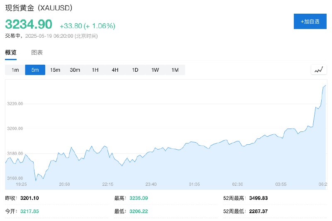The height and width of the screenshot is (221, 332).
Task: Click the 20:50 time axis label
Action: coord(64,184)
